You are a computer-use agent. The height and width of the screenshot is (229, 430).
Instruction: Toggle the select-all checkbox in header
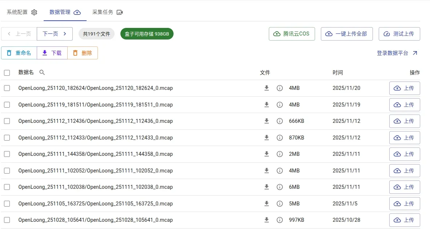coord(7,73)
